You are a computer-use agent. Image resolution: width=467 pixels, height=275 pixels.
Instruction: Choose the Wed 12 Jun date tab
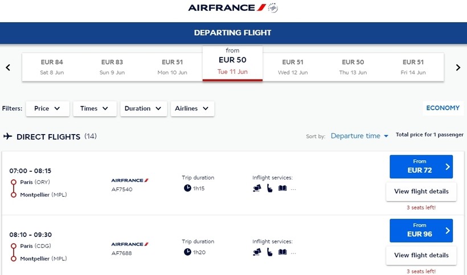(292, 67)
